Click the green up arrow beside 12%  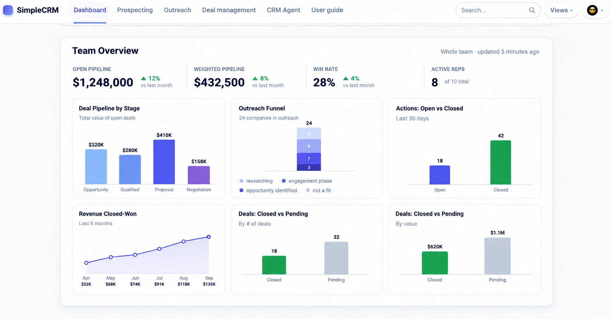[144, 79]
